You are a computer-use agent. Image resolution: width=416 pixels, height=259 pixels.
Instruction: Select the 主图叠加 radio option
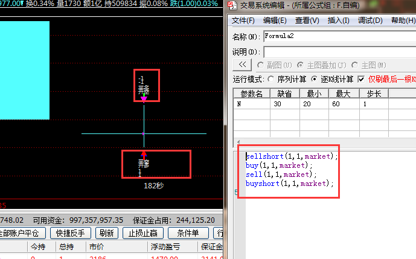(305, 65)
